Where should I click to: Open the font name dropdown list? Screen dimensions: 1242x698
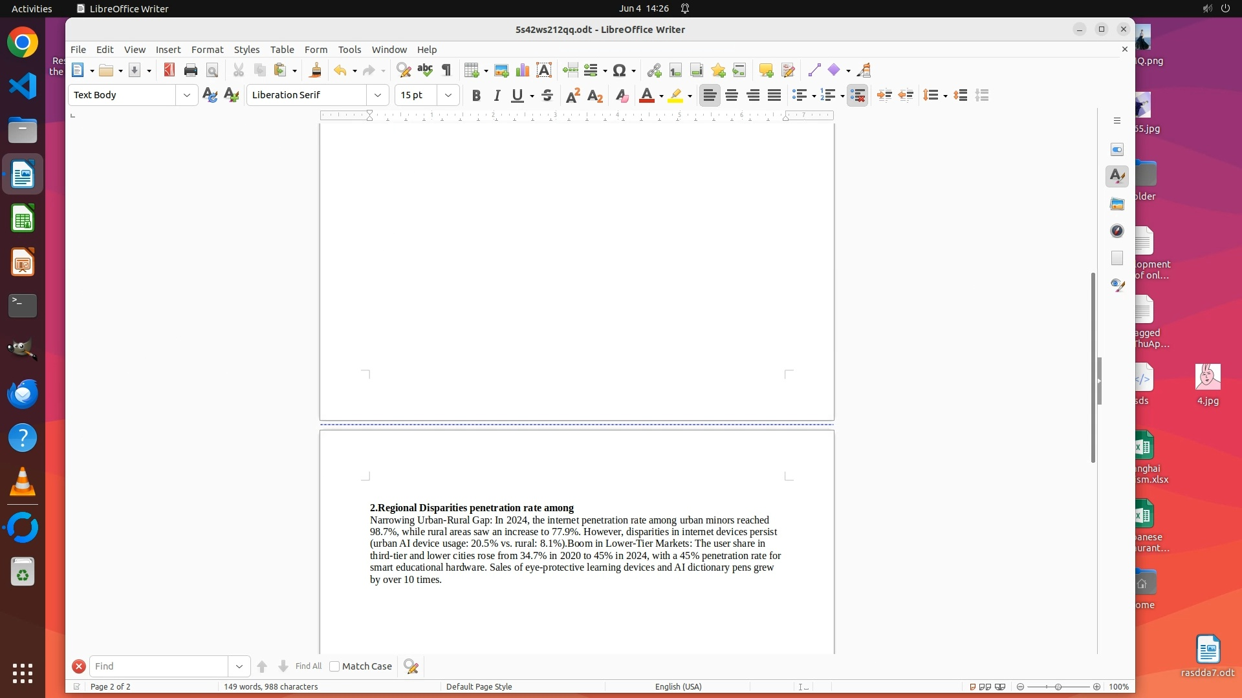378,95
